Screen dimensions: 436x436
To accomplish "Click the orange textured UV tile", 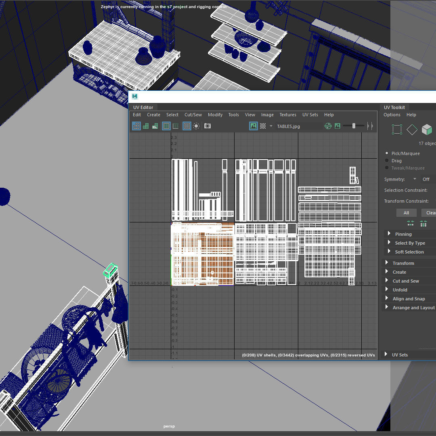I will click(x=202, y=254).
